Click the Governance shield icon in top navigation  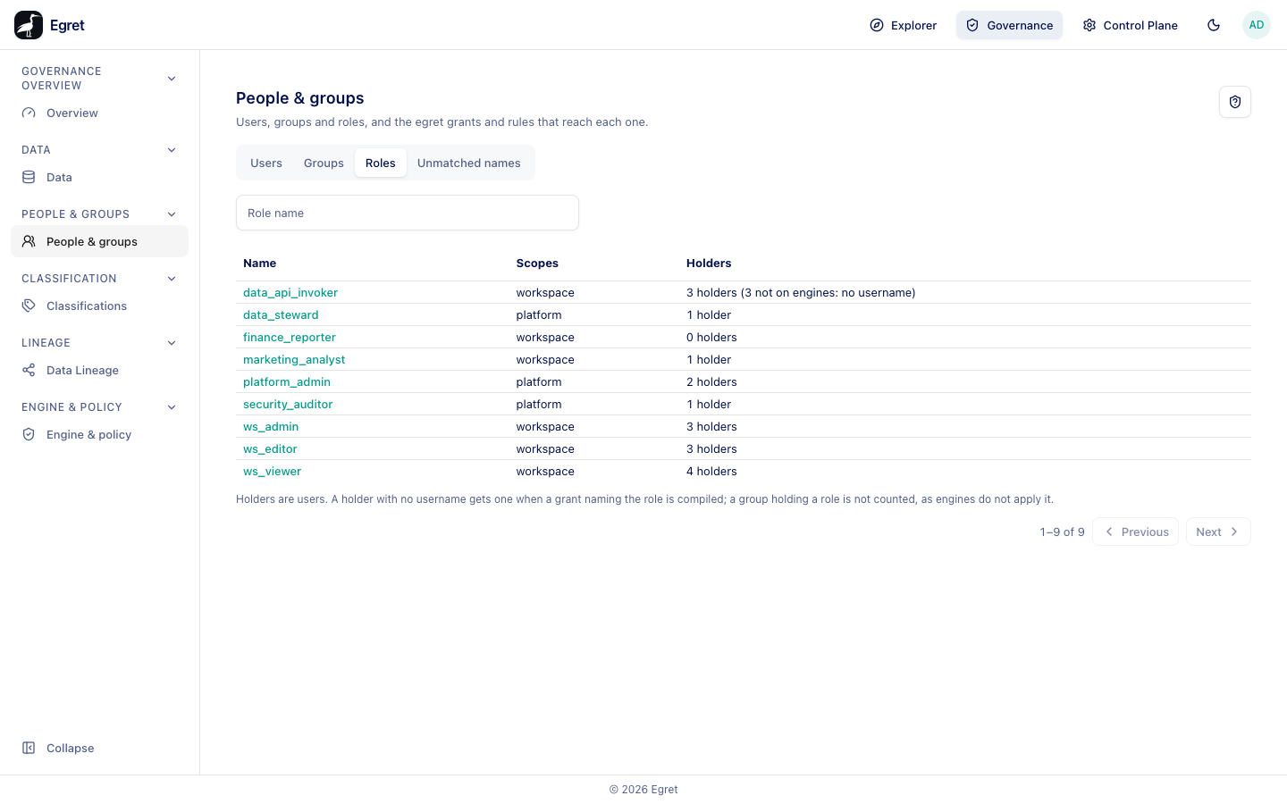972,25
